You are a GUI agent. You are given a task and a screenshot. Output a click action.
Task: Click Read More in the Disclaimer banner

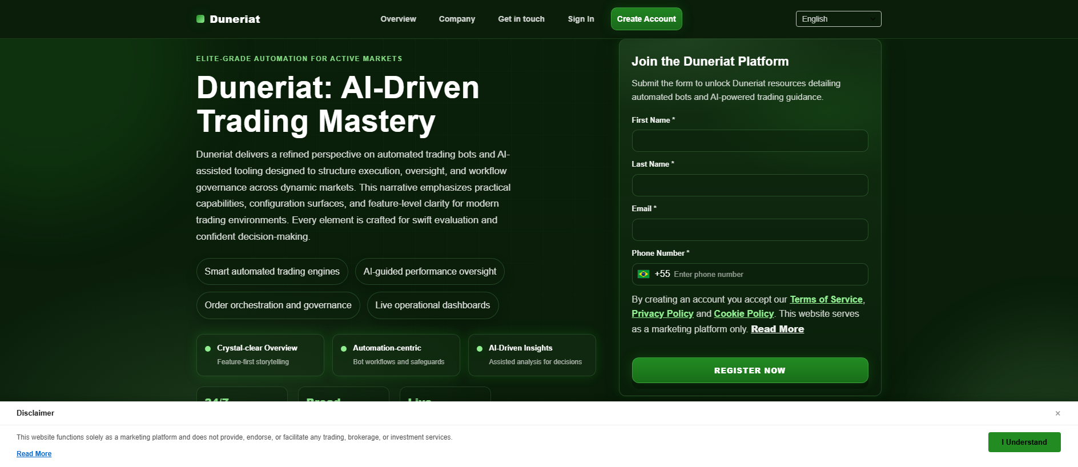tap(34, 454)
